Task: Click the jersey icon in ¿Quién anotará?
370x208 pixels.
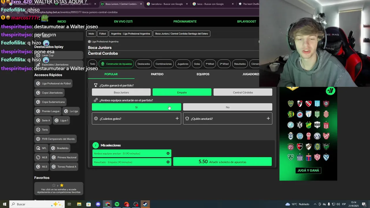Action: click(187, 118)
